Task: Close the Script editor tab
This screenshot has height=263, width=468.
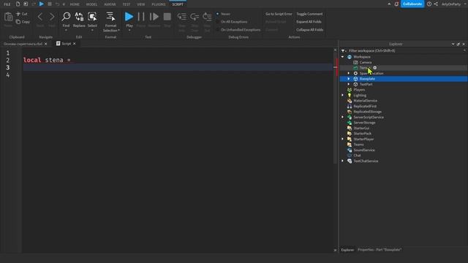Action: (x=75, y=44)
